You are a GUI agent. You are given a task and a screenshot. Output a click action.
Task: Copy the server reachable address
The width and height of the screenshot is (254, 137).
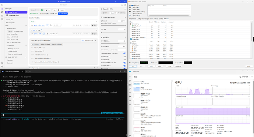click(56, 14)
